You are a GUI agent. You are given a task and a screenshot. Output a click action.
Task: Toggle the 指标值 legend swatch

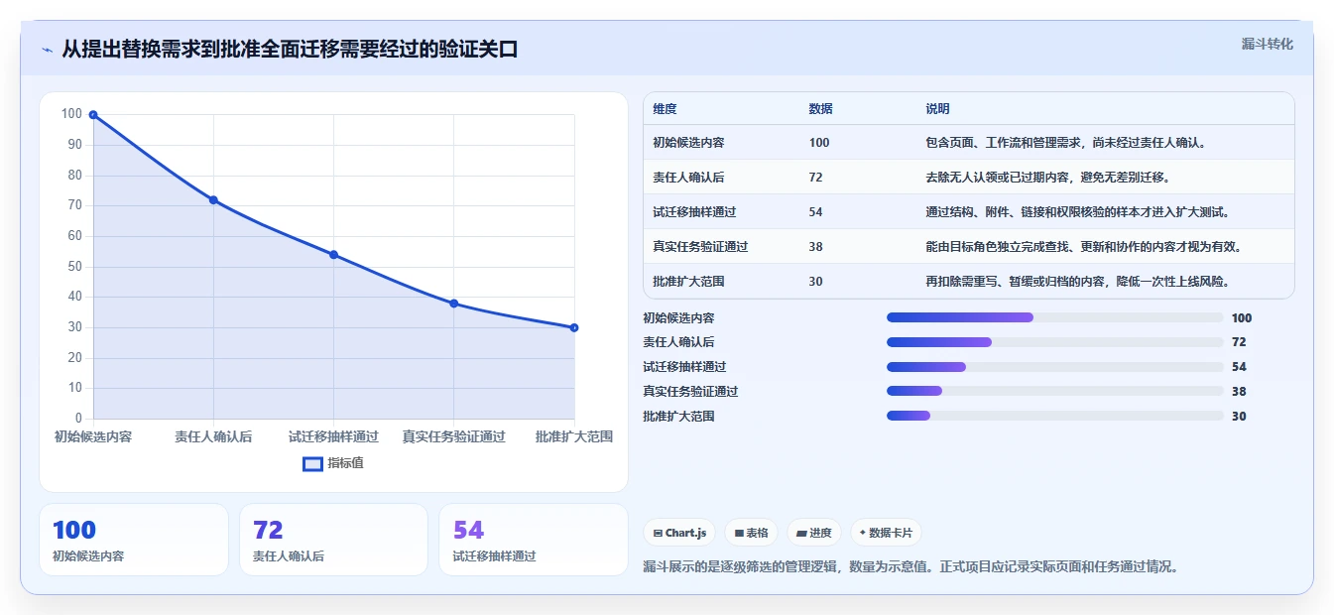312,463
